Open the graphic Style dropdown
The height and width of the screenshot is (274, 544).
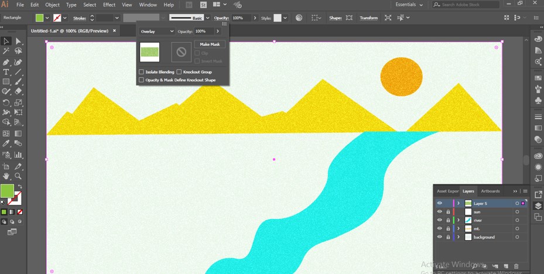tap(285, 18)
